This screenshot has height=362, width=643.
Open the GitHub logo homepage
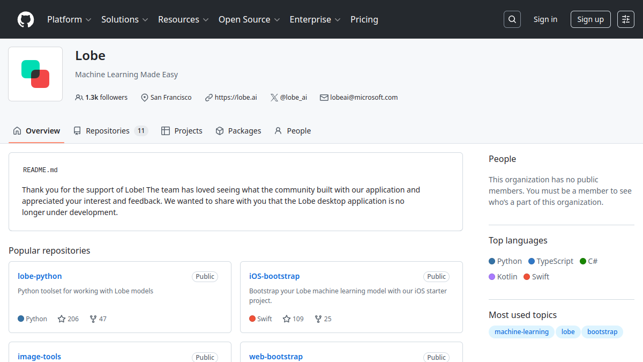(26, 19)
